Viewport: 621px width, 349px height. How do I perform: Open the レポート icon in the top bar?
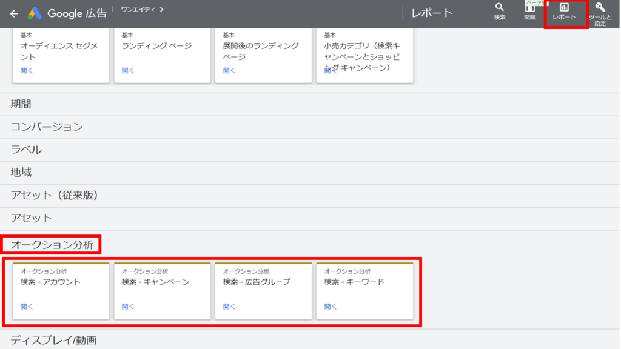[x=565, y=12]
